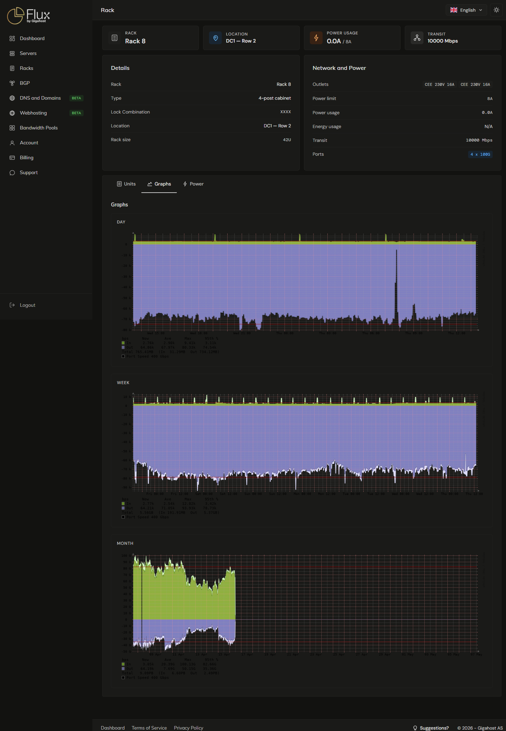The image size is (506, 731).
Task: Click the Flux by Gigahost logo
Action: [x=28, y=16]
